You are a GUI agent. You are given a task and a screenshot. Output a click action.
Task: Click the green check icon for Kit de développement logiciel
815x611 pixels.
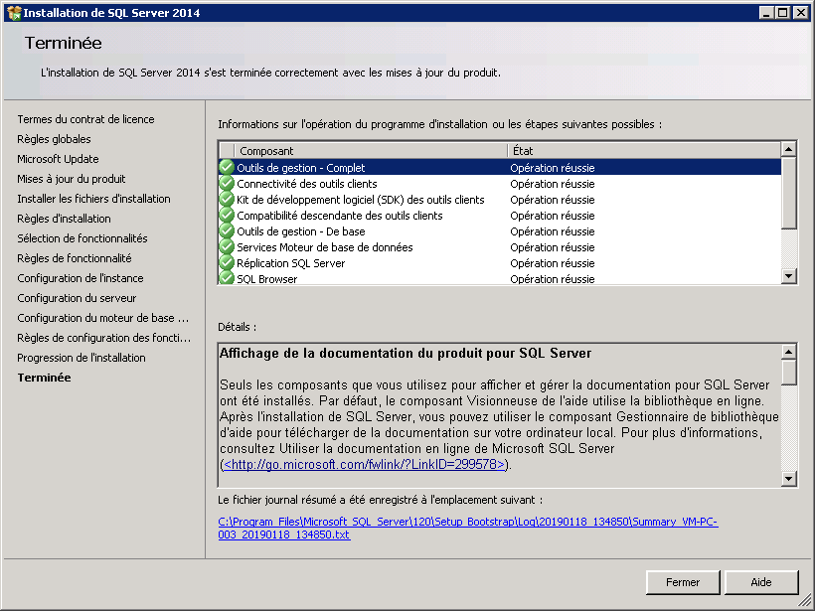pos(227,200)
